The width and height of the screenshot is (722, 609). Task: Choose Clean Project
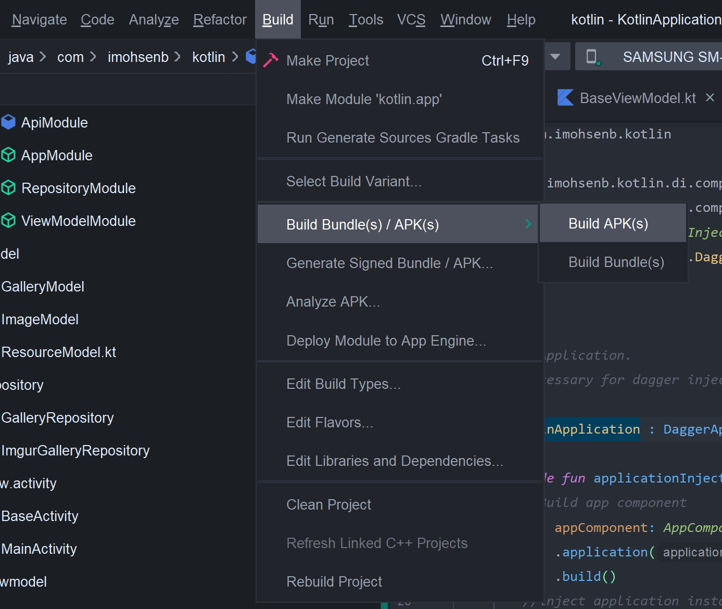point(400,504)
